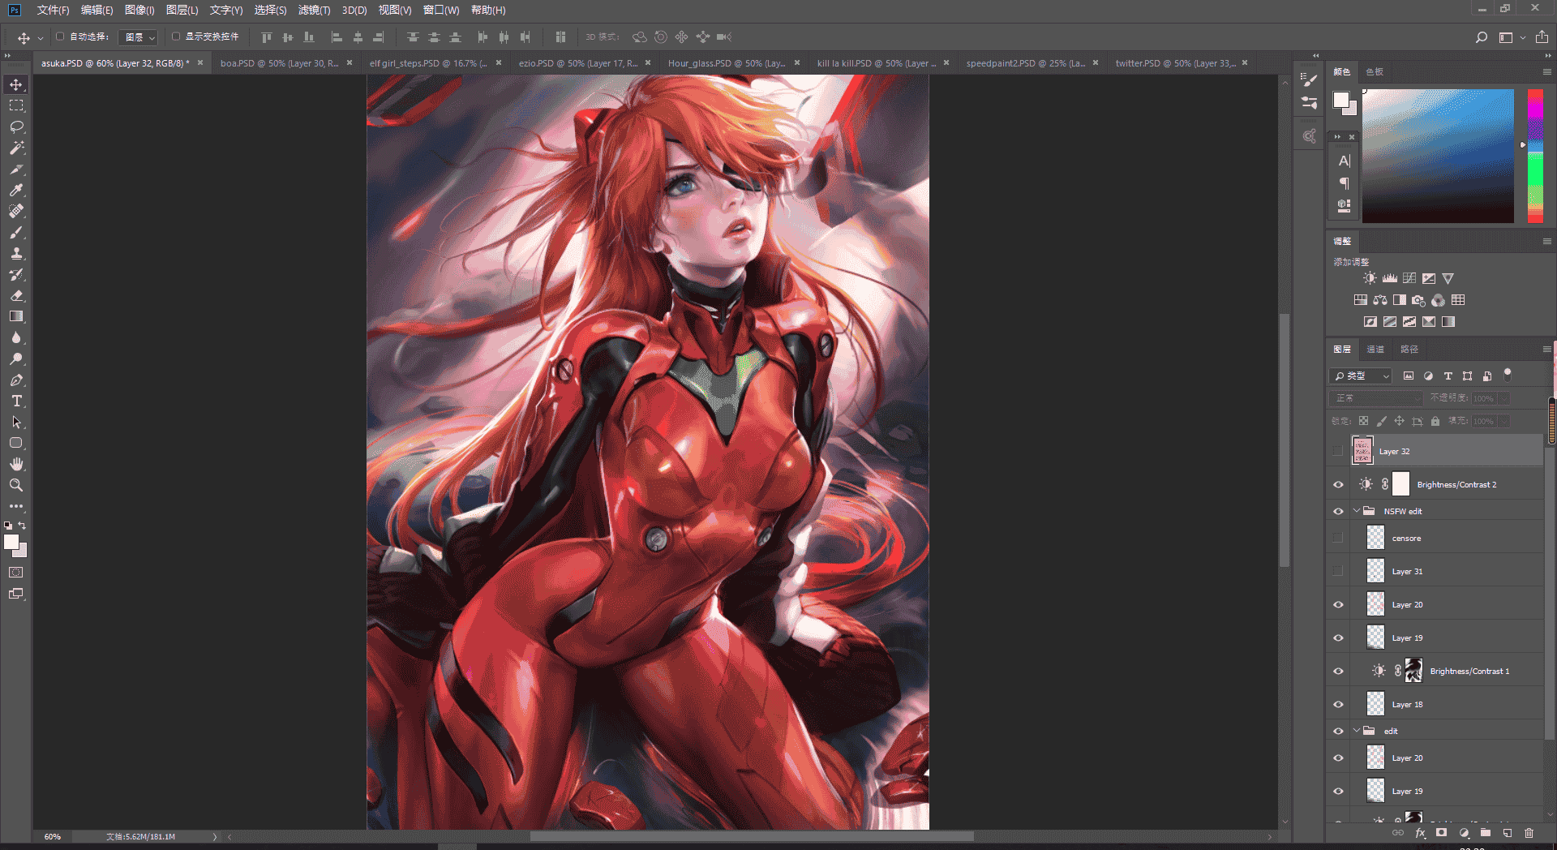Select the Horizontal Type tool
This screenshot has width=1557, height=850.
[x=16, y=401]
